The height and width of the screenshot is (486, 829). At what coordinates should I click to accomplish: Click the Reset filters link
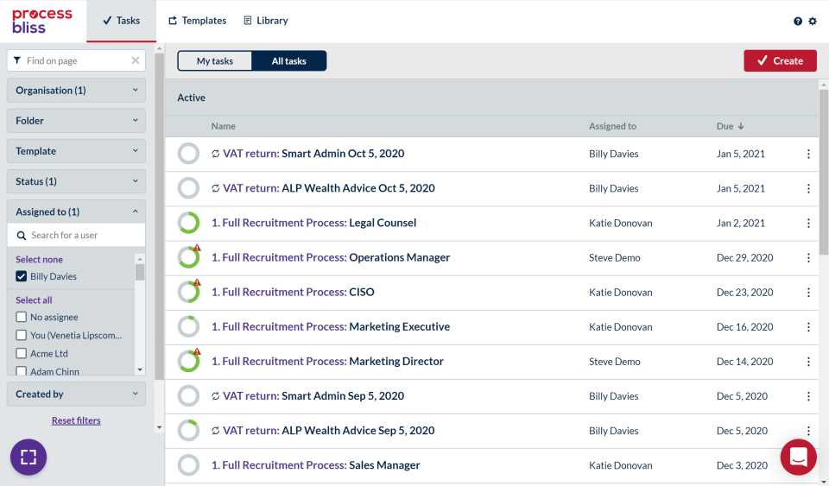(76, 420)
